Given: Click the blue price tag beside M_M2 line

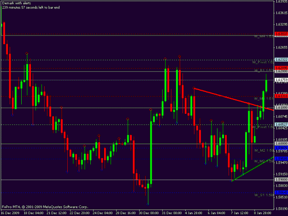Looking at the screenshot, I should click(x=281, y=148).
